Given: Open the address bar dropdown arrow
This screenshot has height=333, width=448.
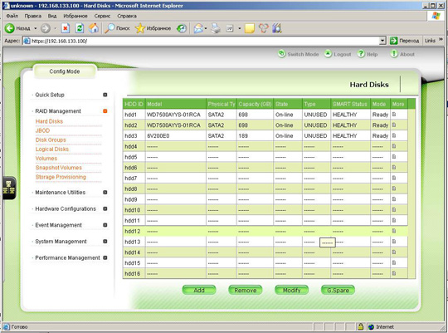Looking at the screenshot, I should coord(382,41).
